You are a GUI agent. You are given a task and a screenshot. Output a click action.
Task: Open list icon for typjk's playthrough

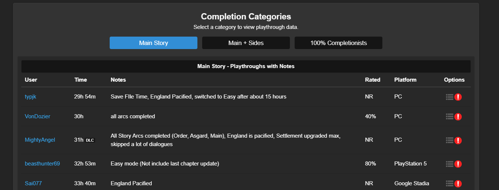[x=450, y=97]
